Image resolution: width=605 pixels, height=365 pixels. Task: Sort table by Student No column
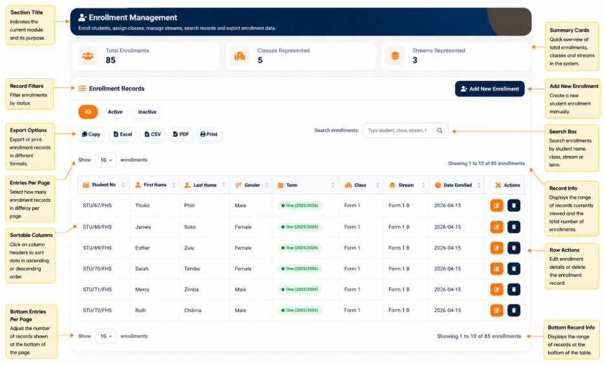103,185
